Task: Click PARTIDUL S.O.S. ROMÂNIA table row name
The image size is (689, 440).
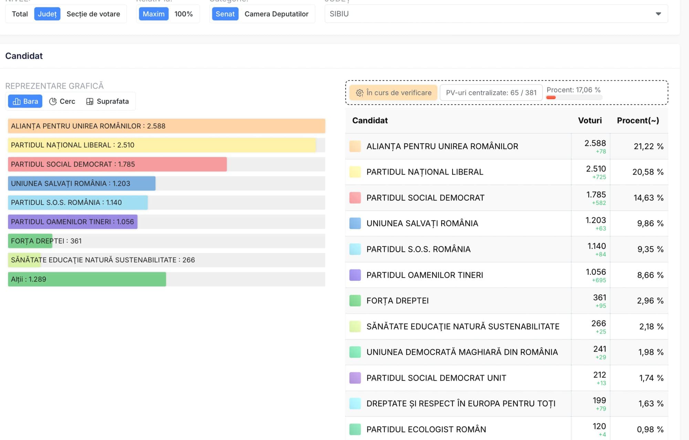Action: 418,249
